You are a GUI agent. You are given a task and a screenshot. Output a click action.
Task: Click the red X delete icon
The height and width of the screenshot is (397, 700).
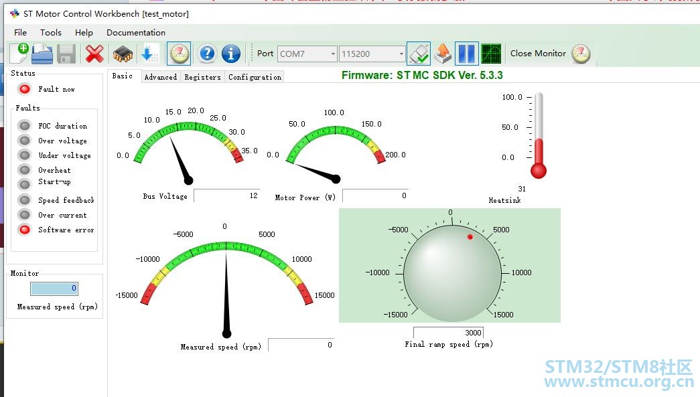94,54
